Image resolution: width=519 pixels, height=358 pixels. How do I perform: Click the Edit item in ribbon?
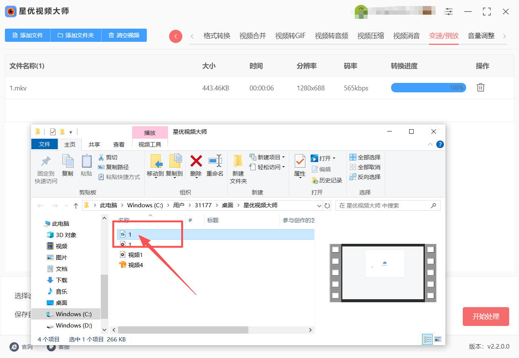click(321, 169)
